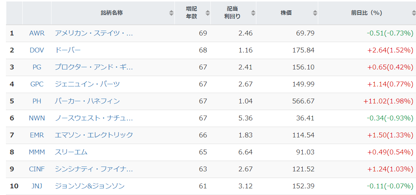Open ジョンソン&ジョンソン stock page
This screenshot has height=195, width=416.
90,186
